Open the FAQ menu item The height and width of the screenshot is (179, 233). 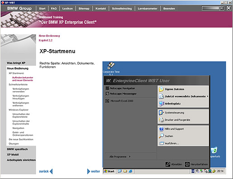tap(54, 9)
